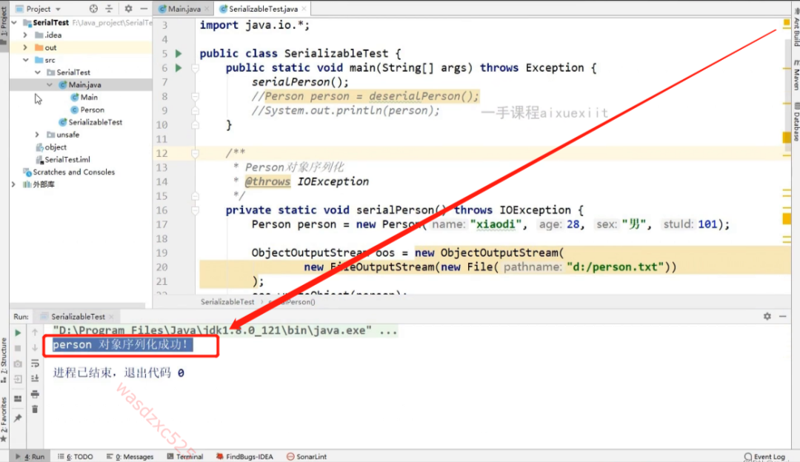Image resolution: width=800 pixels, height=462 pixels.
Task: Toggle soft-wrap icon in Run console
Action: [35, 363]
